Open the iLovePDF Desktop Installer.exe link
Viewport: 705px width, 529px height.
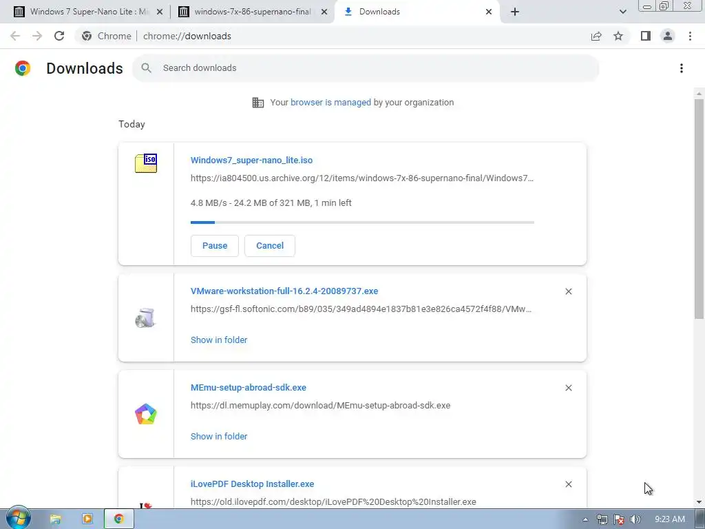pos(252,484)
